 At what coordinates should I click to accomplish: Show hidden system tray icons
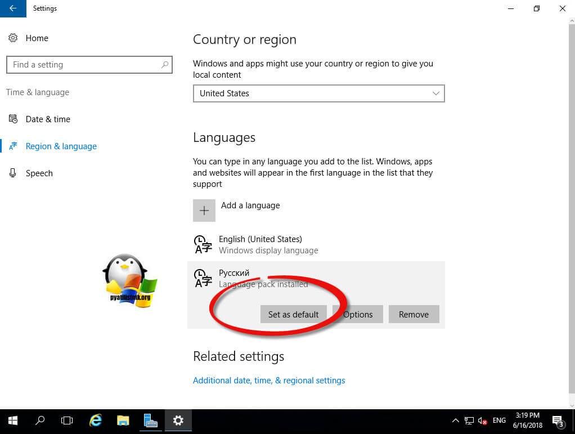(x=455, y=420)
